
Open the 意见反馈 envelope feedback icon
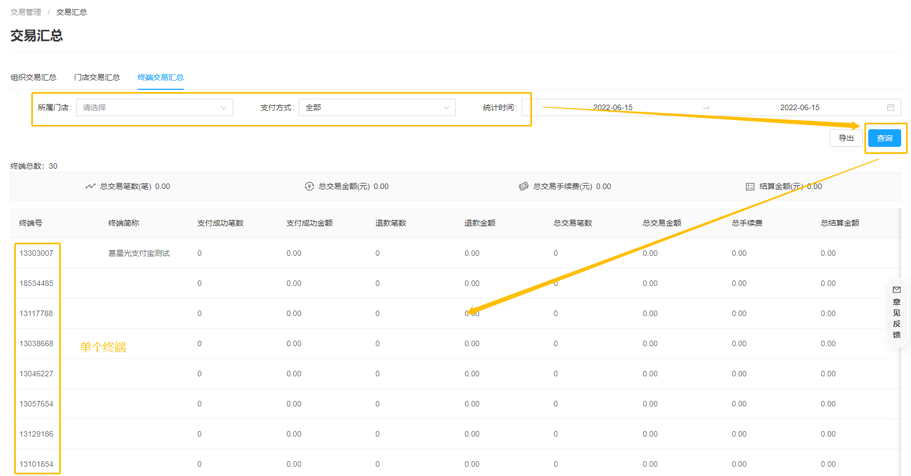pyautogui.click(x=897, y=290)
